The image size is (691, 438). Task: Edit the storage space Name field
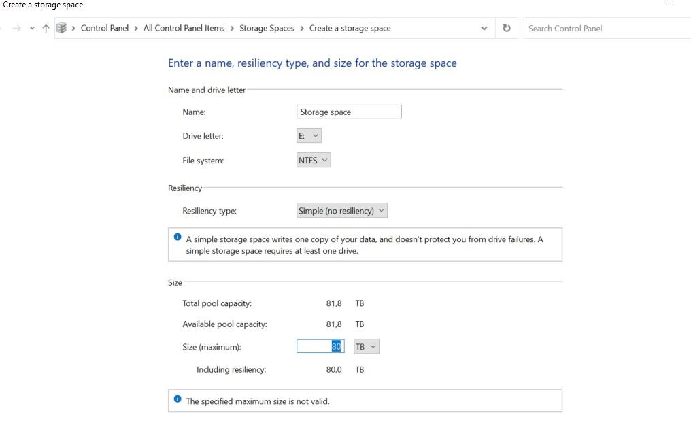(x=349, y=112)
